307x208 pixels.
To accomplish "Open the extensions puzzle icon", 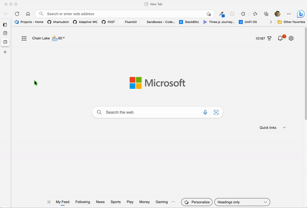I will coord(243,14).
